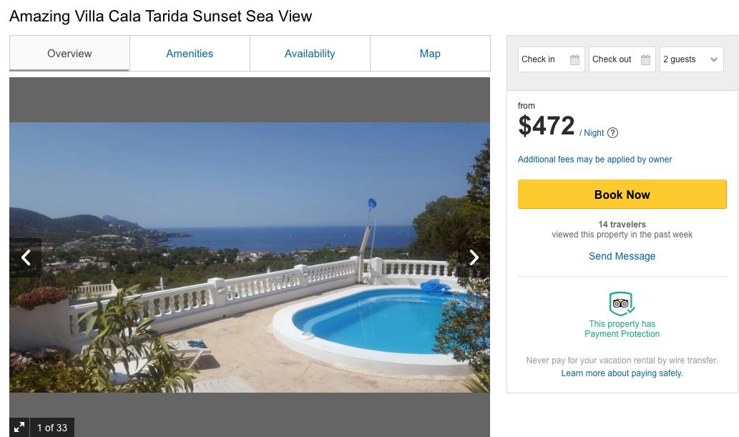This screenshot has height=437, width=739.
Task: Open the Check in date field
Action: (x=544, y=59)
